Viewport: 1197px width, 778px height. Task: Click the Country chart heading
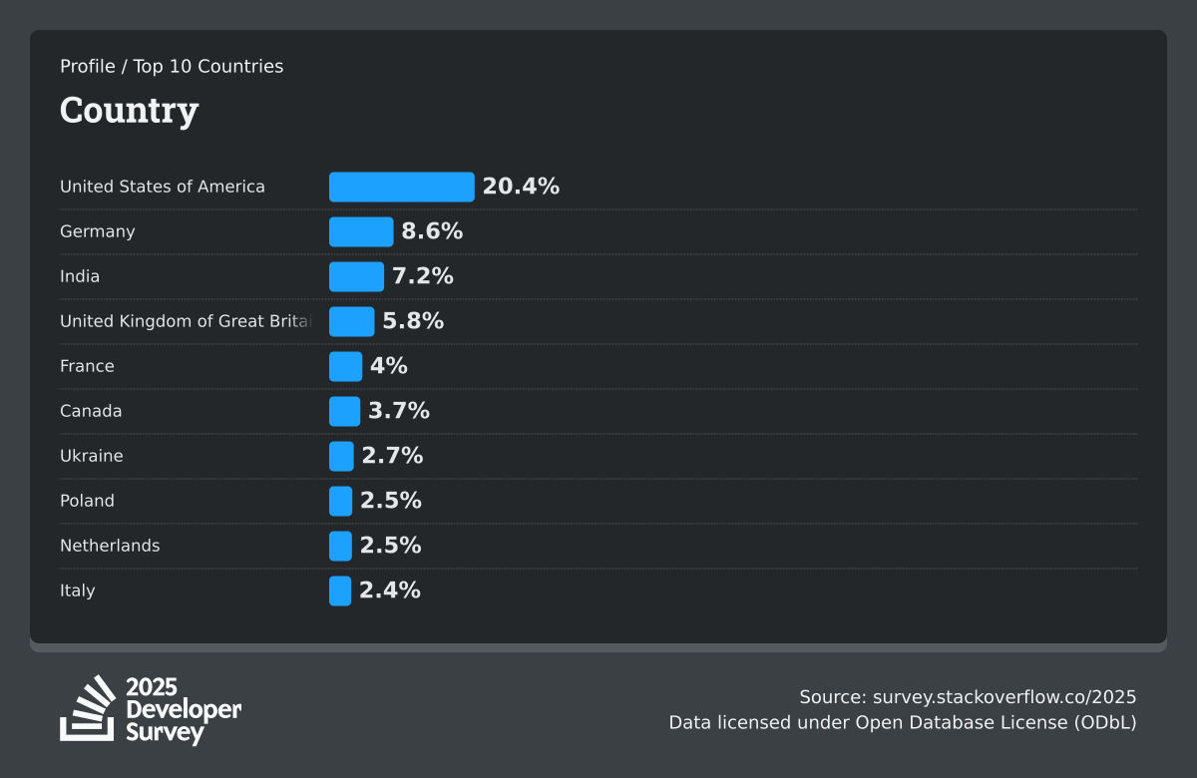[129, 110]
